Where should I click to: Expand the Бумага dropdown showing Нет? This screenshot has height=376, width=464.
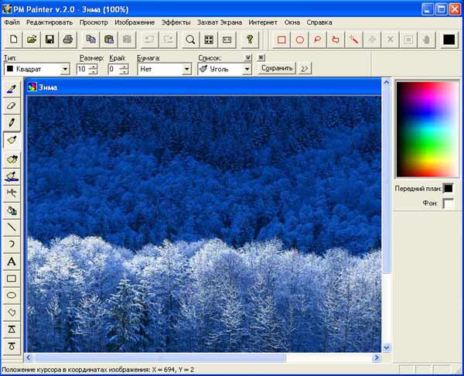186,69
